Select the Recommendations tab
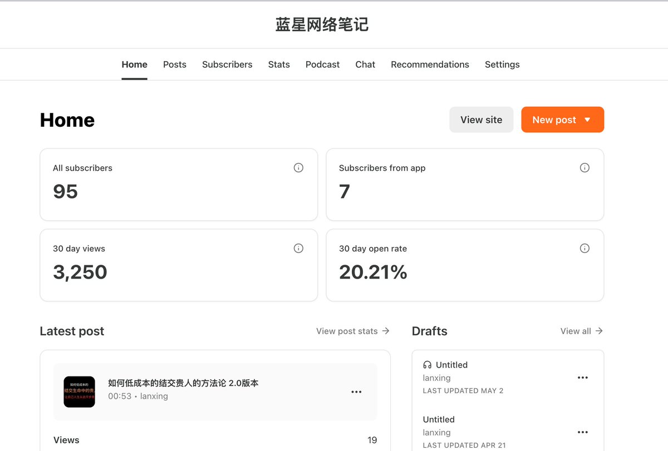Image resolution: width=668 pixels, height=451 pixels. pyautogui.click(x=430, y=65)
